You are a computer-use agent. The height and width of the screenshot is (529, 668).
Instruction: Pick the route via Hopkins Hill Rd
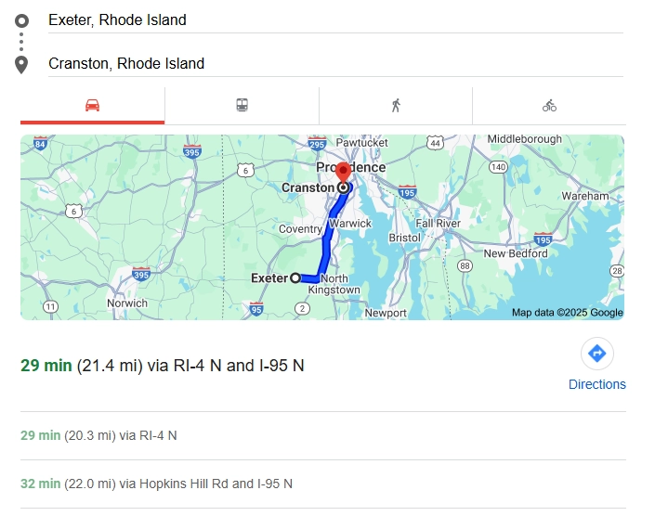(156, 484)
